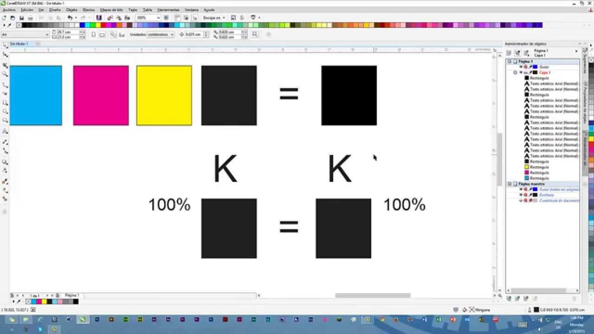The image size is (594, 334).
Task: Open the Archivo menu
Action: (x=9, y=10)
